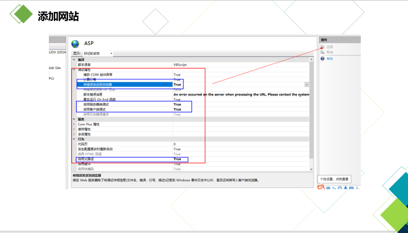Click the property grid vertical scrollbar thumb

point(311,110)
